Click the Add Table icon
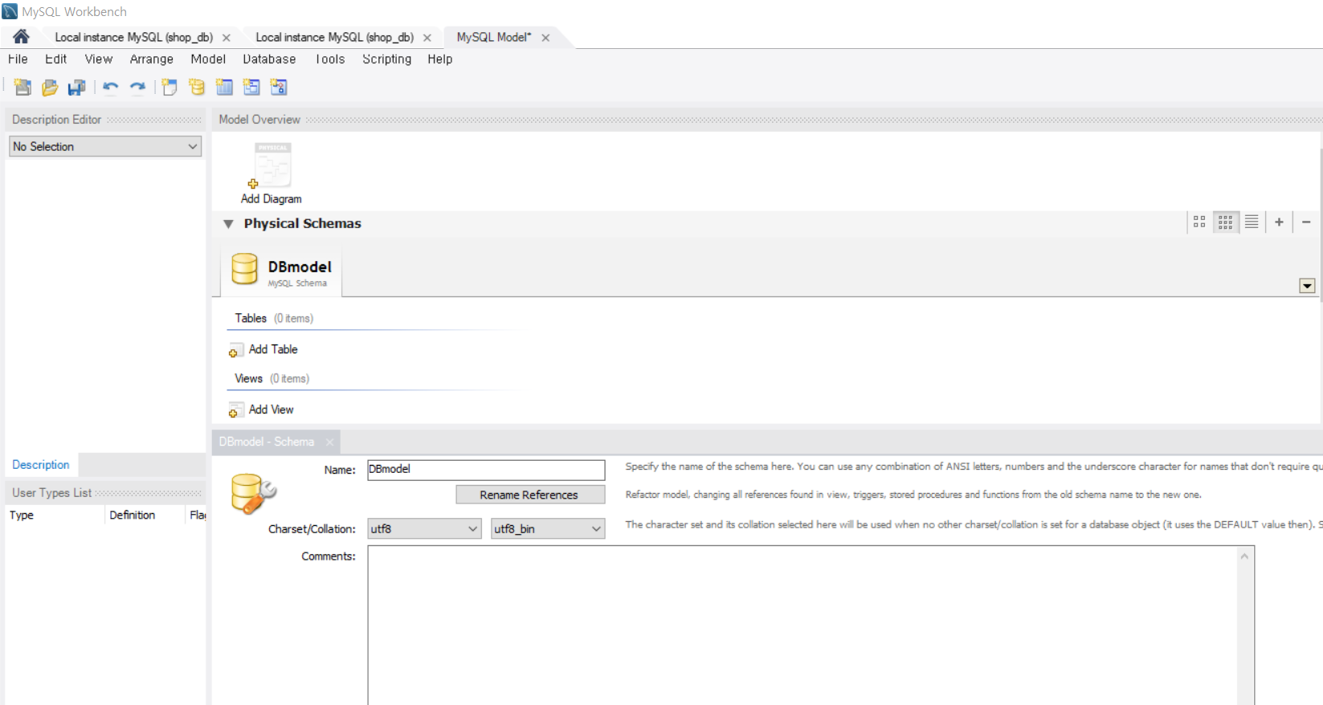 [235, 350]
